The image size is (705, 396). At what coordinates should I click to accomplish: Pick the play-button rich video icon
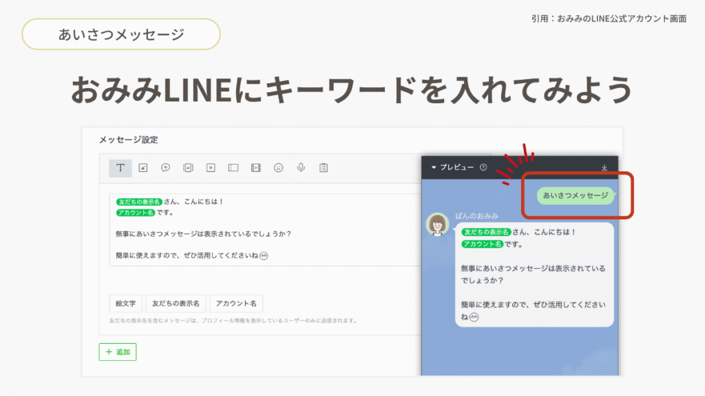pos(211,167)
